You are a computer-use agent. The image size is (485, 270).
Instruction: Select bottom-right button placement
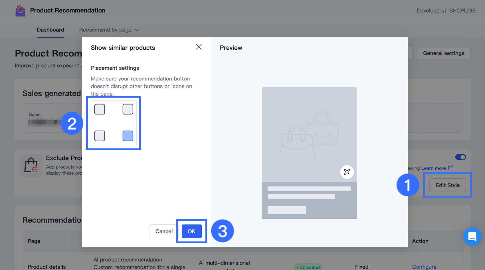(x=128, y=136)
